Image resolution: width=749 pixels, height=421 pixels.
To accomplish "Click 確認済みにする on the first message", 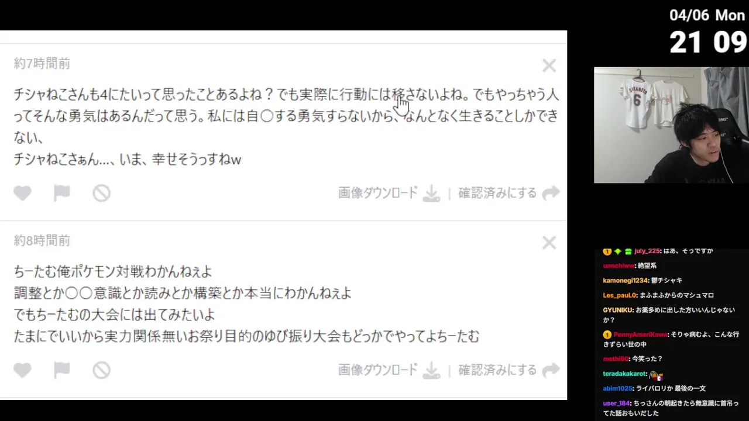I will [497, 193].
